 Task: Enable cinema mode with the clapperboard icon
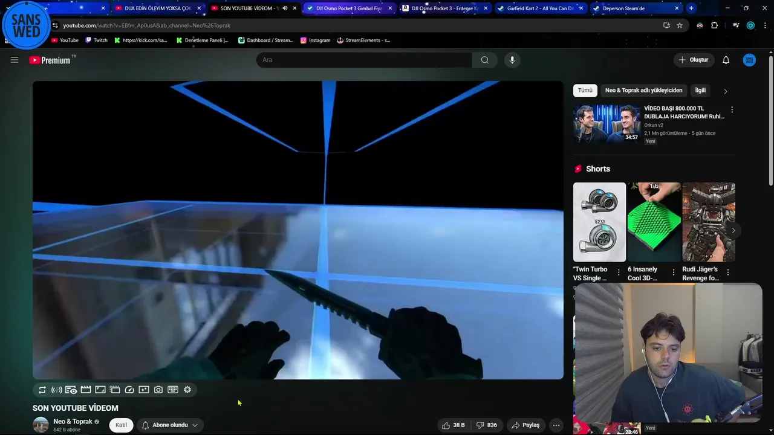click(x=86, y=390)
